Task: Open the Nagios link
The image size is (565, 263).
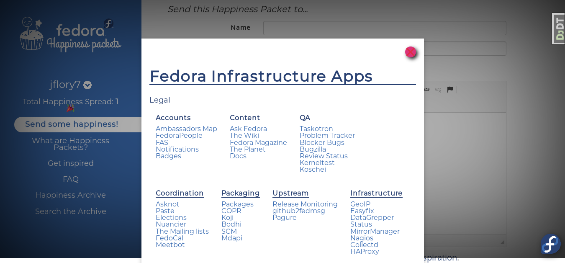Action: pos(362,238)
